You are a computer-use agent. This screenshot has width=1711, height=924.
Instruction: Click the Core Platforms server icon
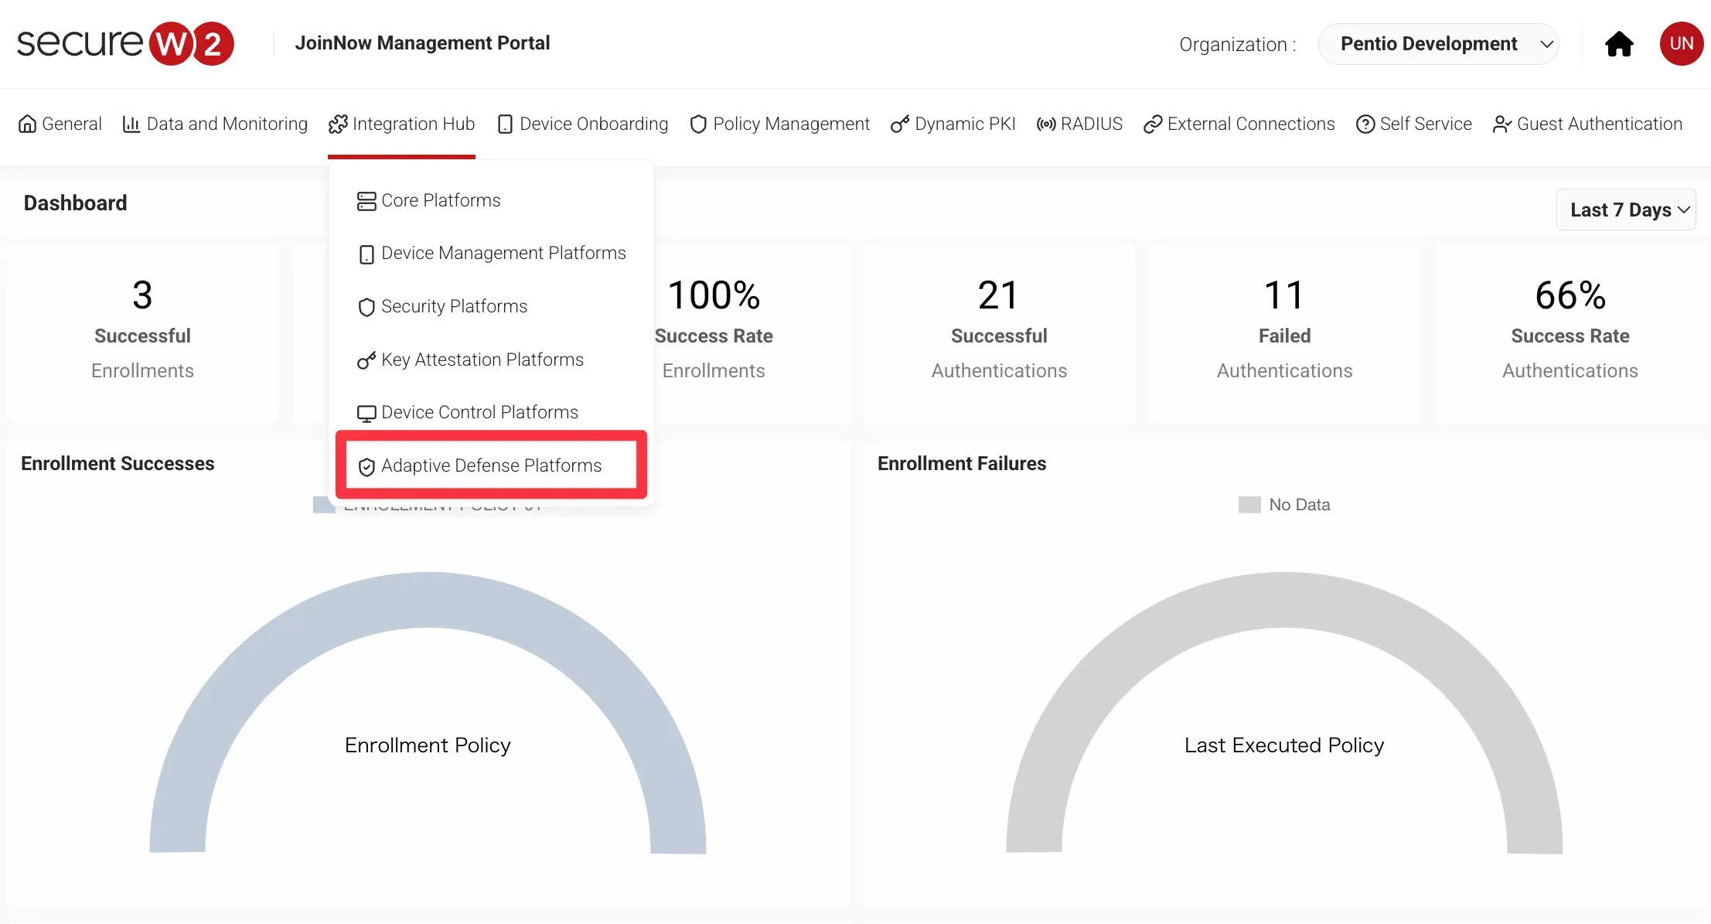[366, 201]
